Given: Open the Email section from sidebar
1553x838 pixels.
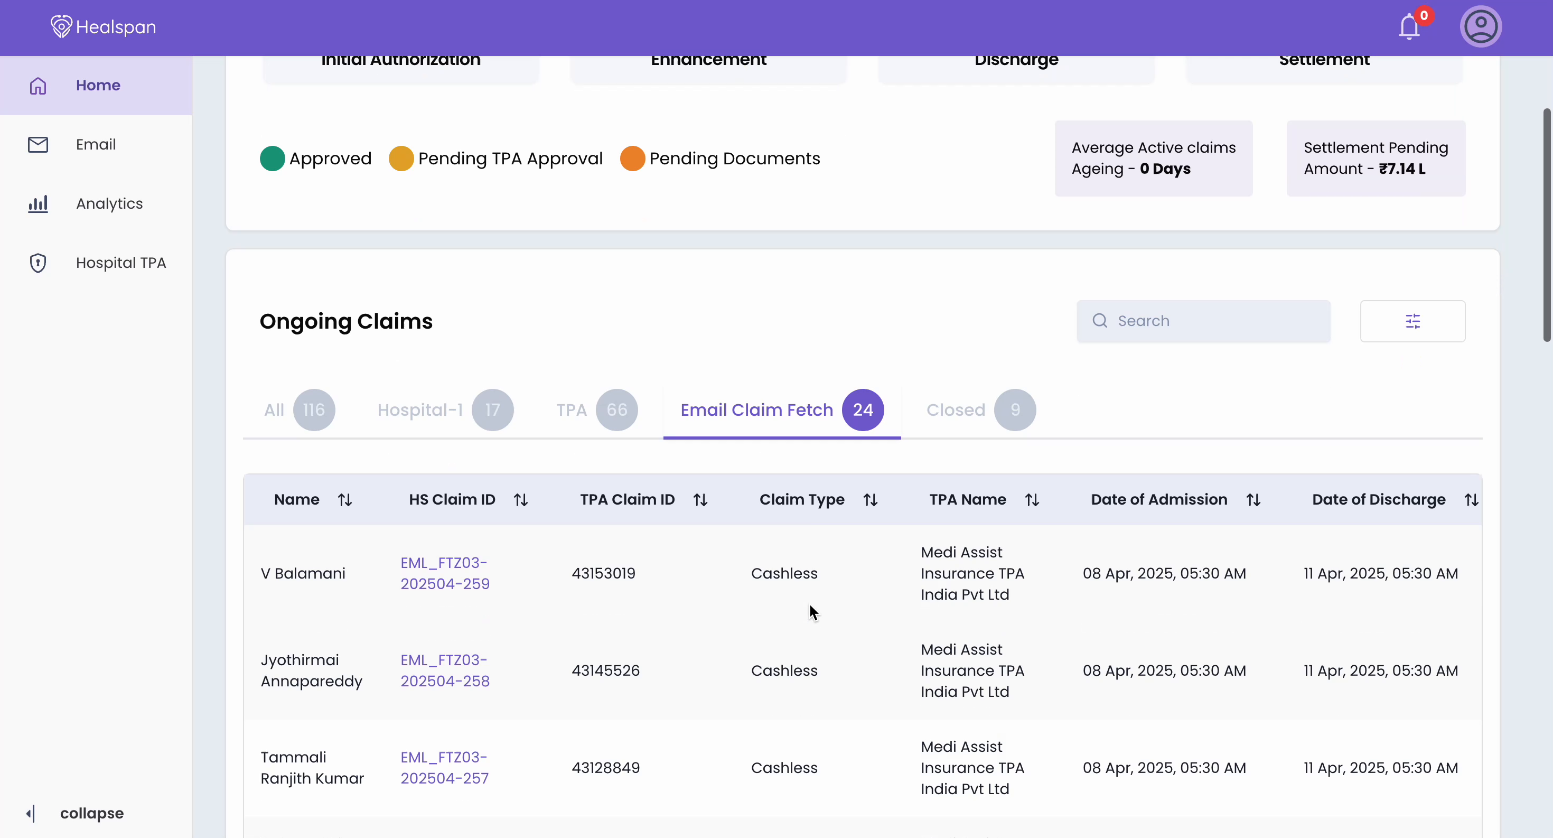Looking at the screenshot, I should (x=95, y=144).
